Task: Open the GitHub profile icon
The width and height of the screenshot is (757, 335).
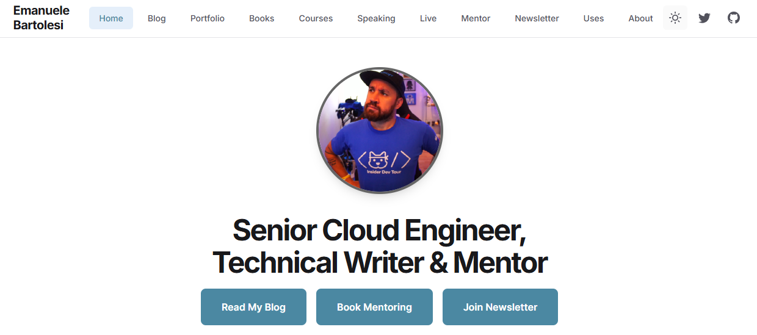Action: coord(734,18)
